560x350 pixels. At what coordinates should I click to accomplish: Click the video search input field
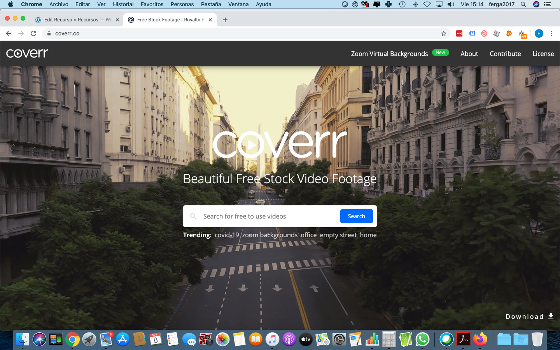coord(268,216)
